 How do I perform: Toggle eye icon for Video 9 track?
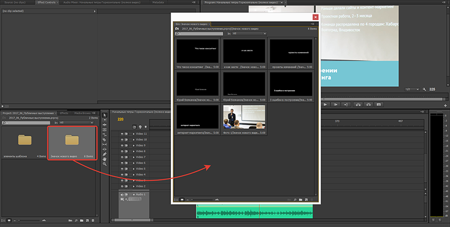tap(121, 145)
